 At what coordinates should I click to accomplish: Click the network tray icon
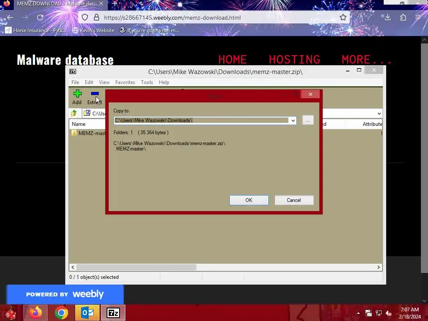pos(379,313)
